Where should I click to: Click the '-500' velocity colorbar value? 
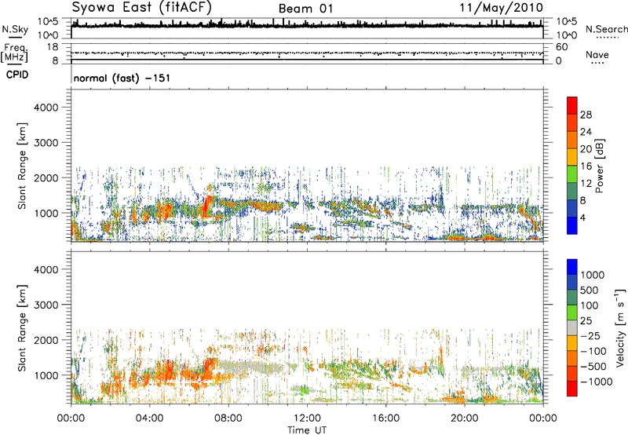tap(593, 367)
